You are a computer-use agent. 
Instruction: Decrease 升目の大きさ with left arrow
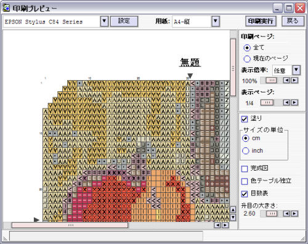click(x=286, y=214)
